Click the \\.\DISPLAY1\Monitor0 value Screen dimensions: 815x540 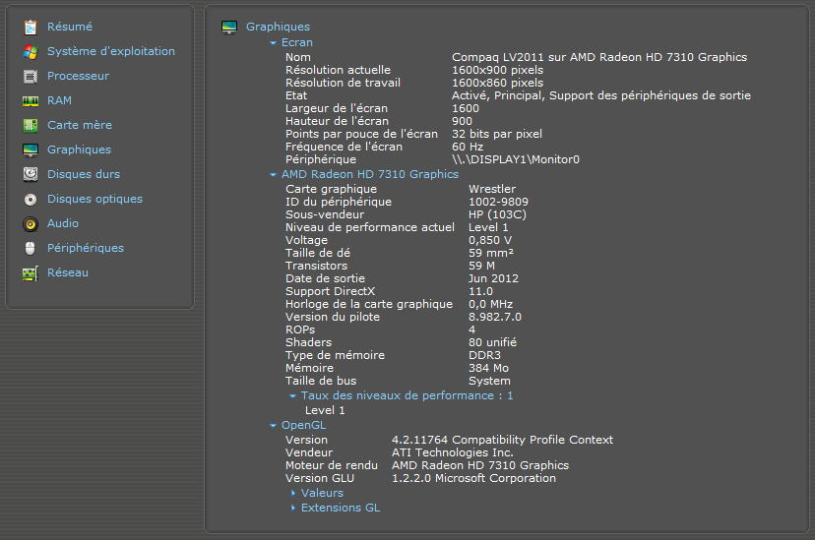pos(515,159)
